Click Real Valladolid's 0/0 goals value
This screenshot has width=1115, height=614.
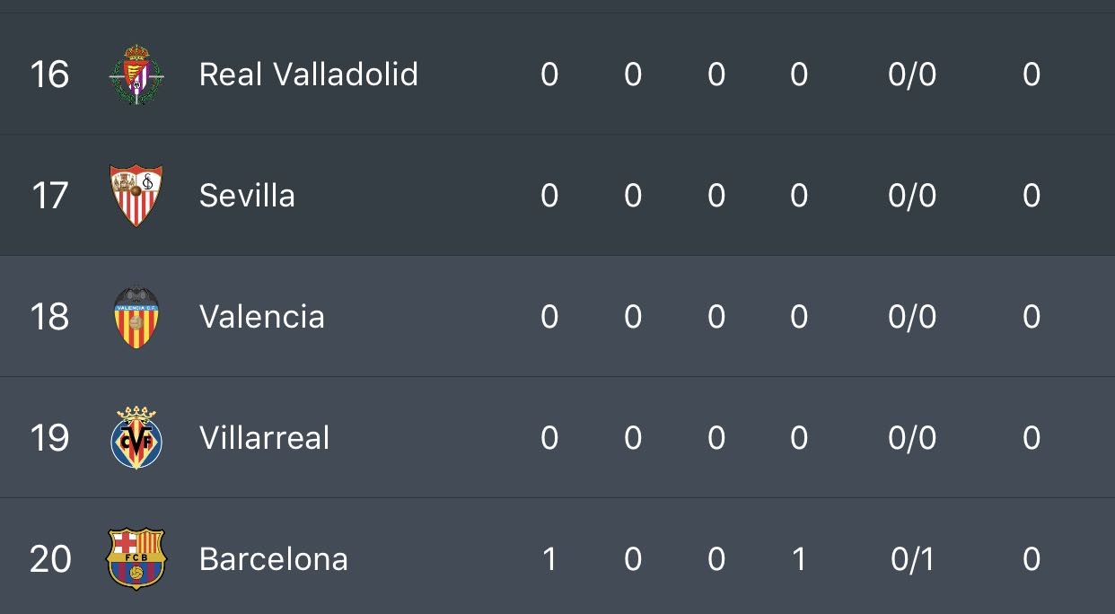(912, 74)
